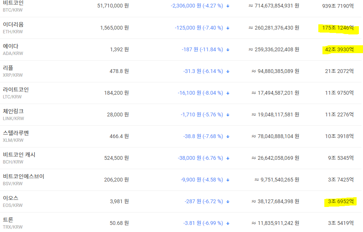Click the change -9,900 원 (-4.58 %)

[202, 180]
